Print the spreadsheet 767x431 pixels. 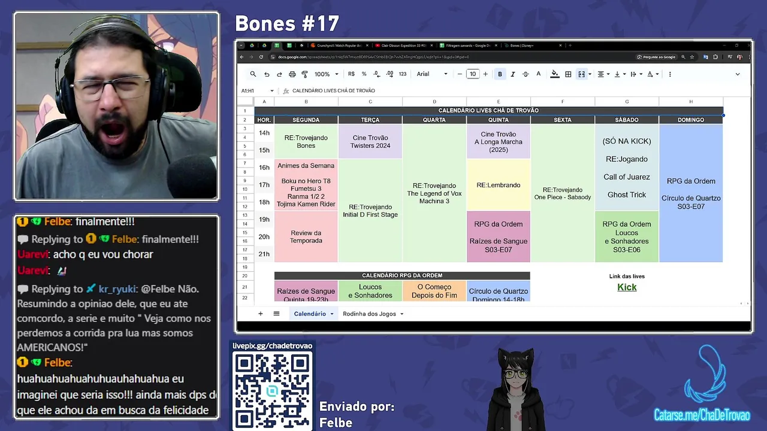[292, 74]
